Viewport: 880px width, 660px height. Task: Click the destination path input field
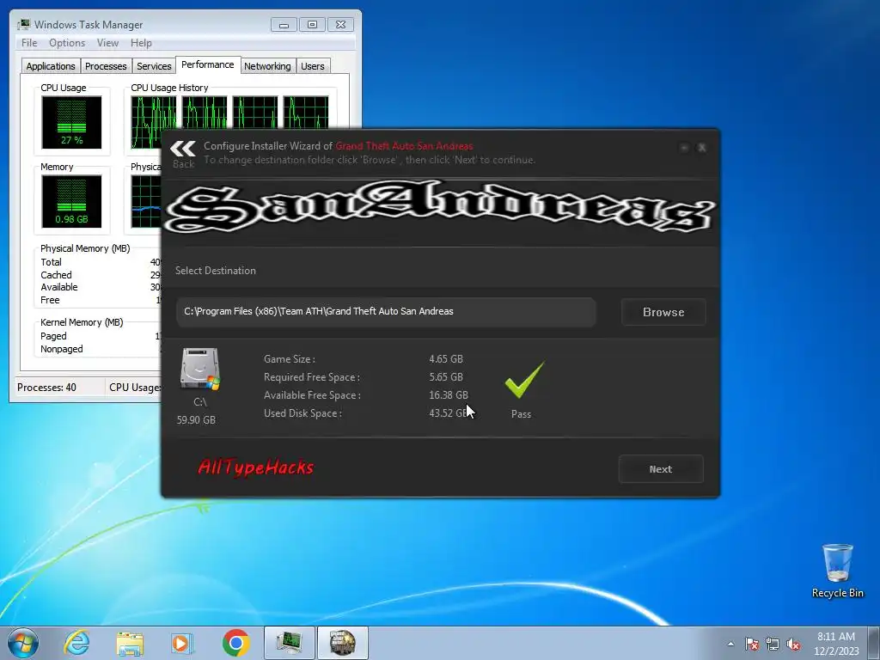pyautogui.click(x=386, y=311)
